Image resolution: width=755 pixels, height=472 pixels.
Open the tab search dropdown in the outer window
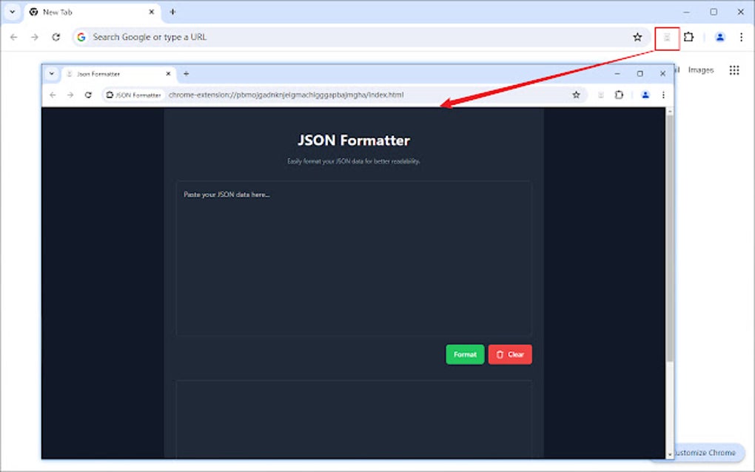tap(12, 12)
